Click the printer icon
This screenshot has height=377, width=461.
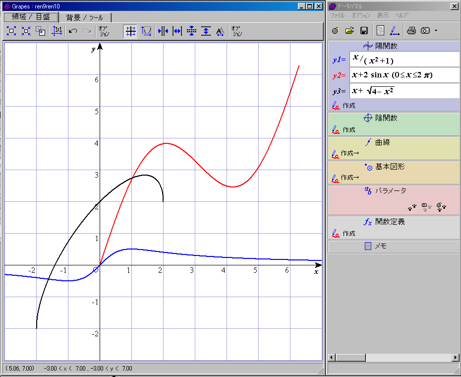(411, 30)
